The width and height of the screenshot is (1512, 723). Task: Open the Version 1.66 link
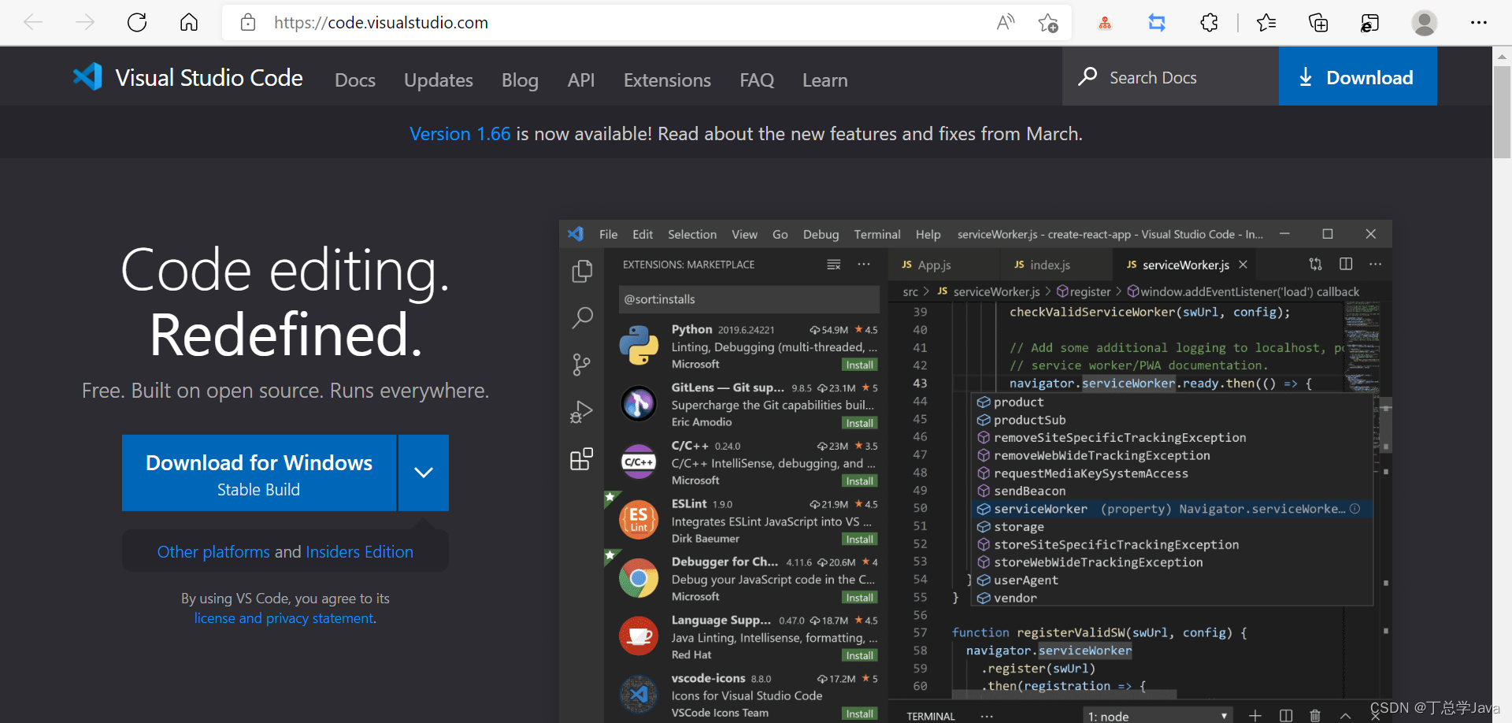(x=460, y=134)
